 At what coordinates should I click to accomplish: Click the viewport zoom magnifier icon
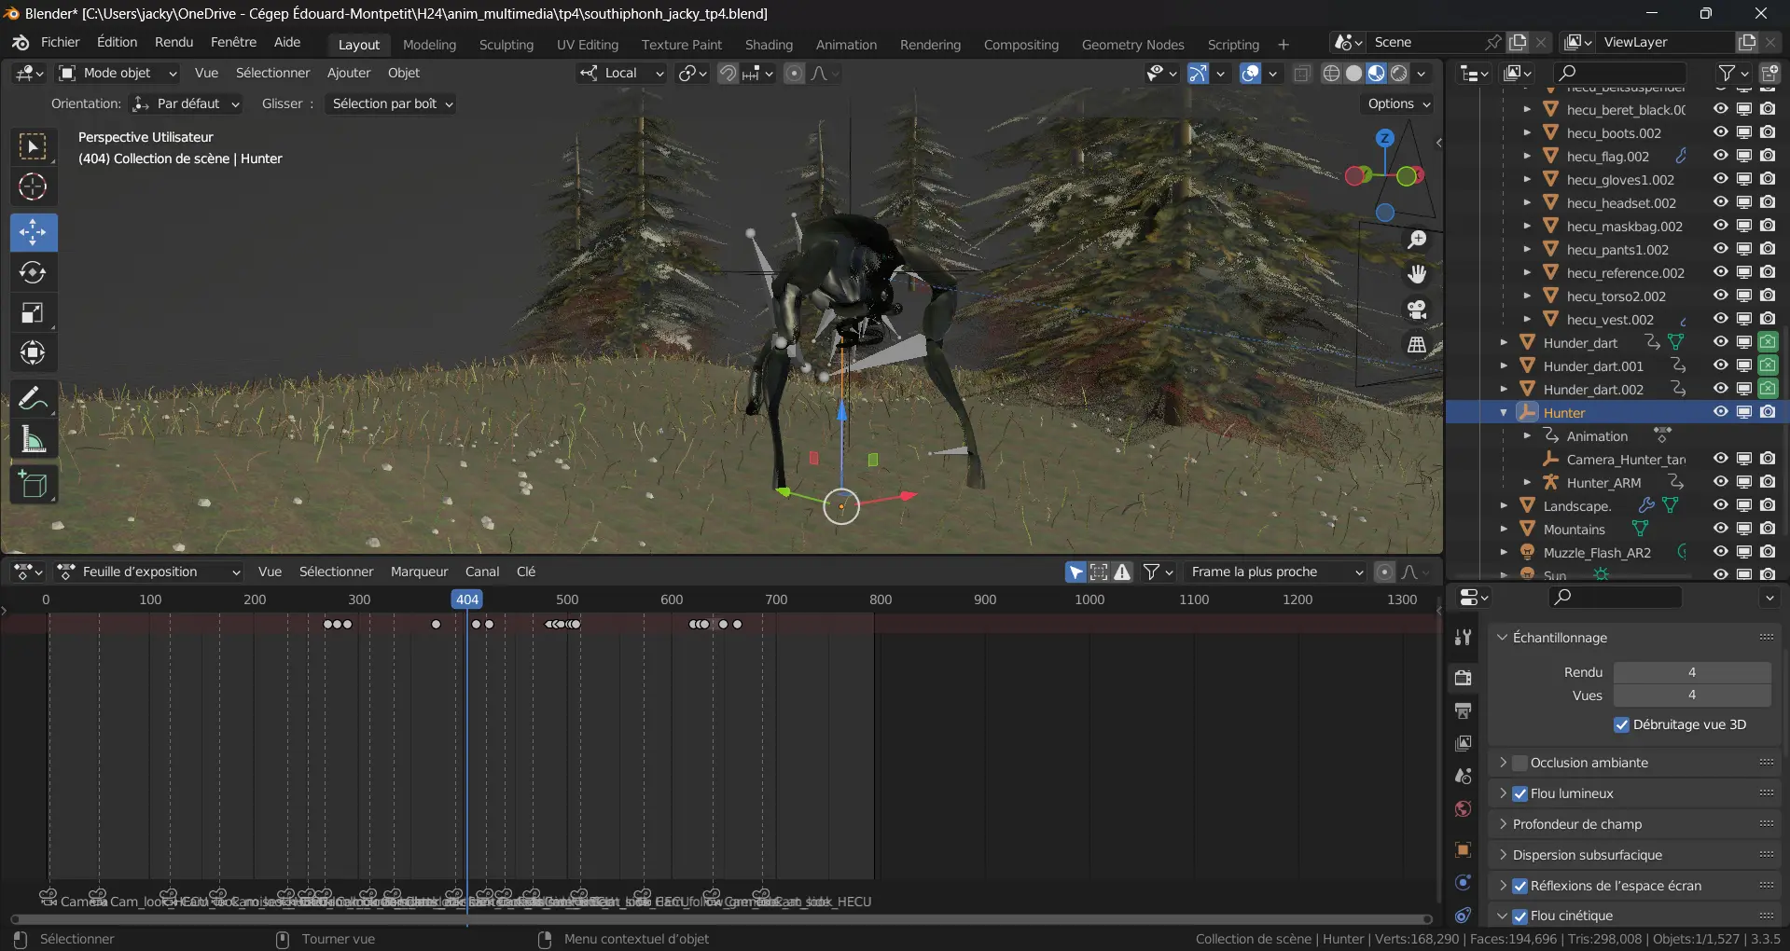click(x=1417, y=240)
